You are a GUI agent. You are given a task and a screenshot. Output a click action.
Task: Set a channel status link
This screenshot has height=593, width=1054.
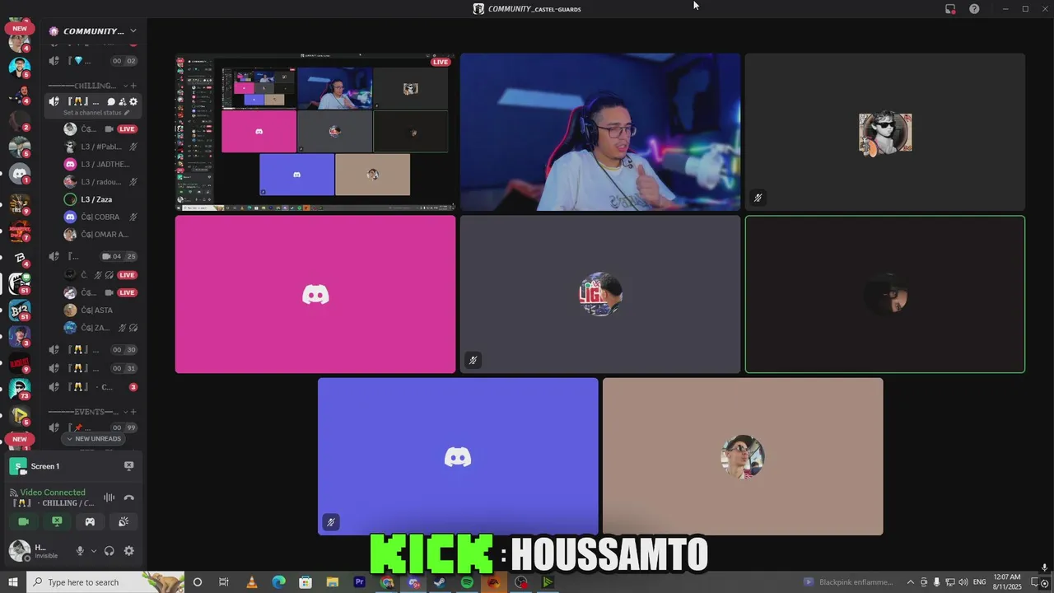point(96,112)
